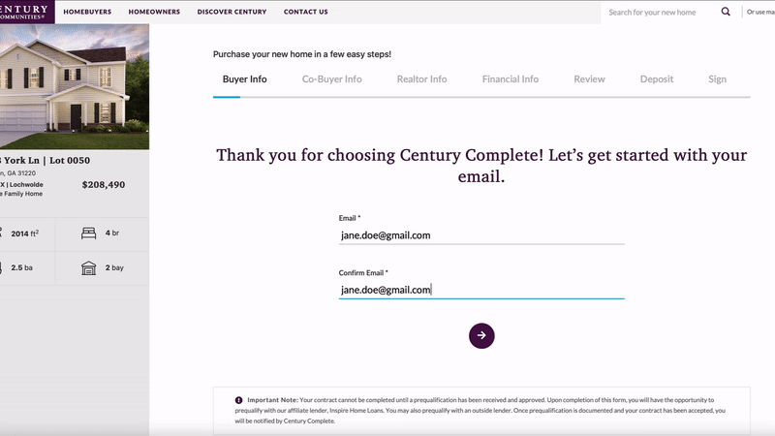Image resolution: width=775 pixels, height=436 pixels.
Task: Switch to the Realtor Info tab
Action: click(x=421, y=79)
